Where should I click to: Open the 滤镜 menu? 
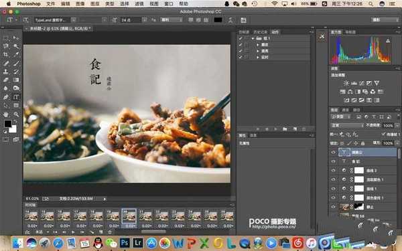[139, 3]
